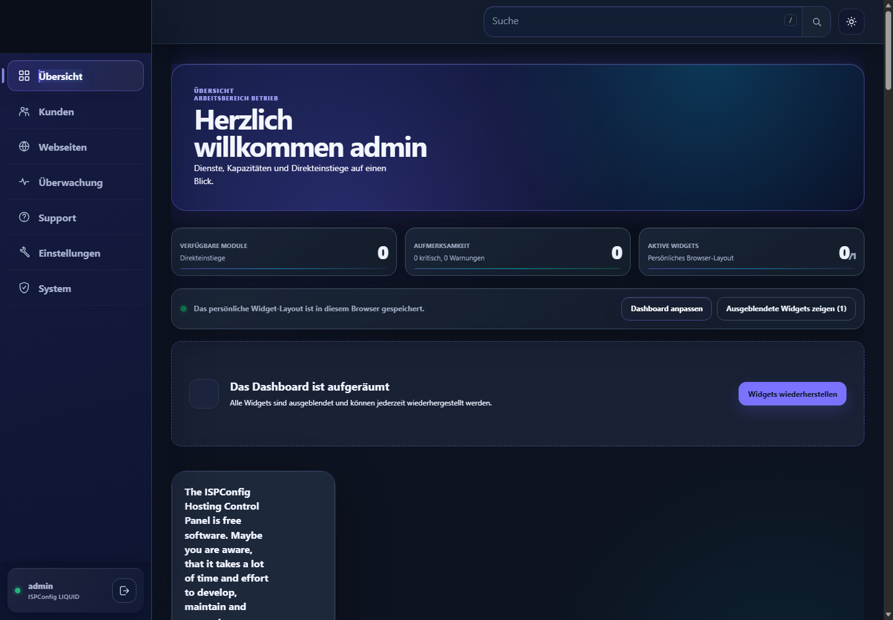Image resolution: width=893 pixels, height=620 pixels.
Task: Open the Support section
Action: click(76, 218)
